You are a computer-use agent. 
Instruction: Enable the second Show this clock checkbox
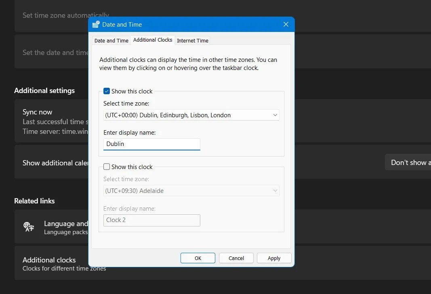pos(107,167)
